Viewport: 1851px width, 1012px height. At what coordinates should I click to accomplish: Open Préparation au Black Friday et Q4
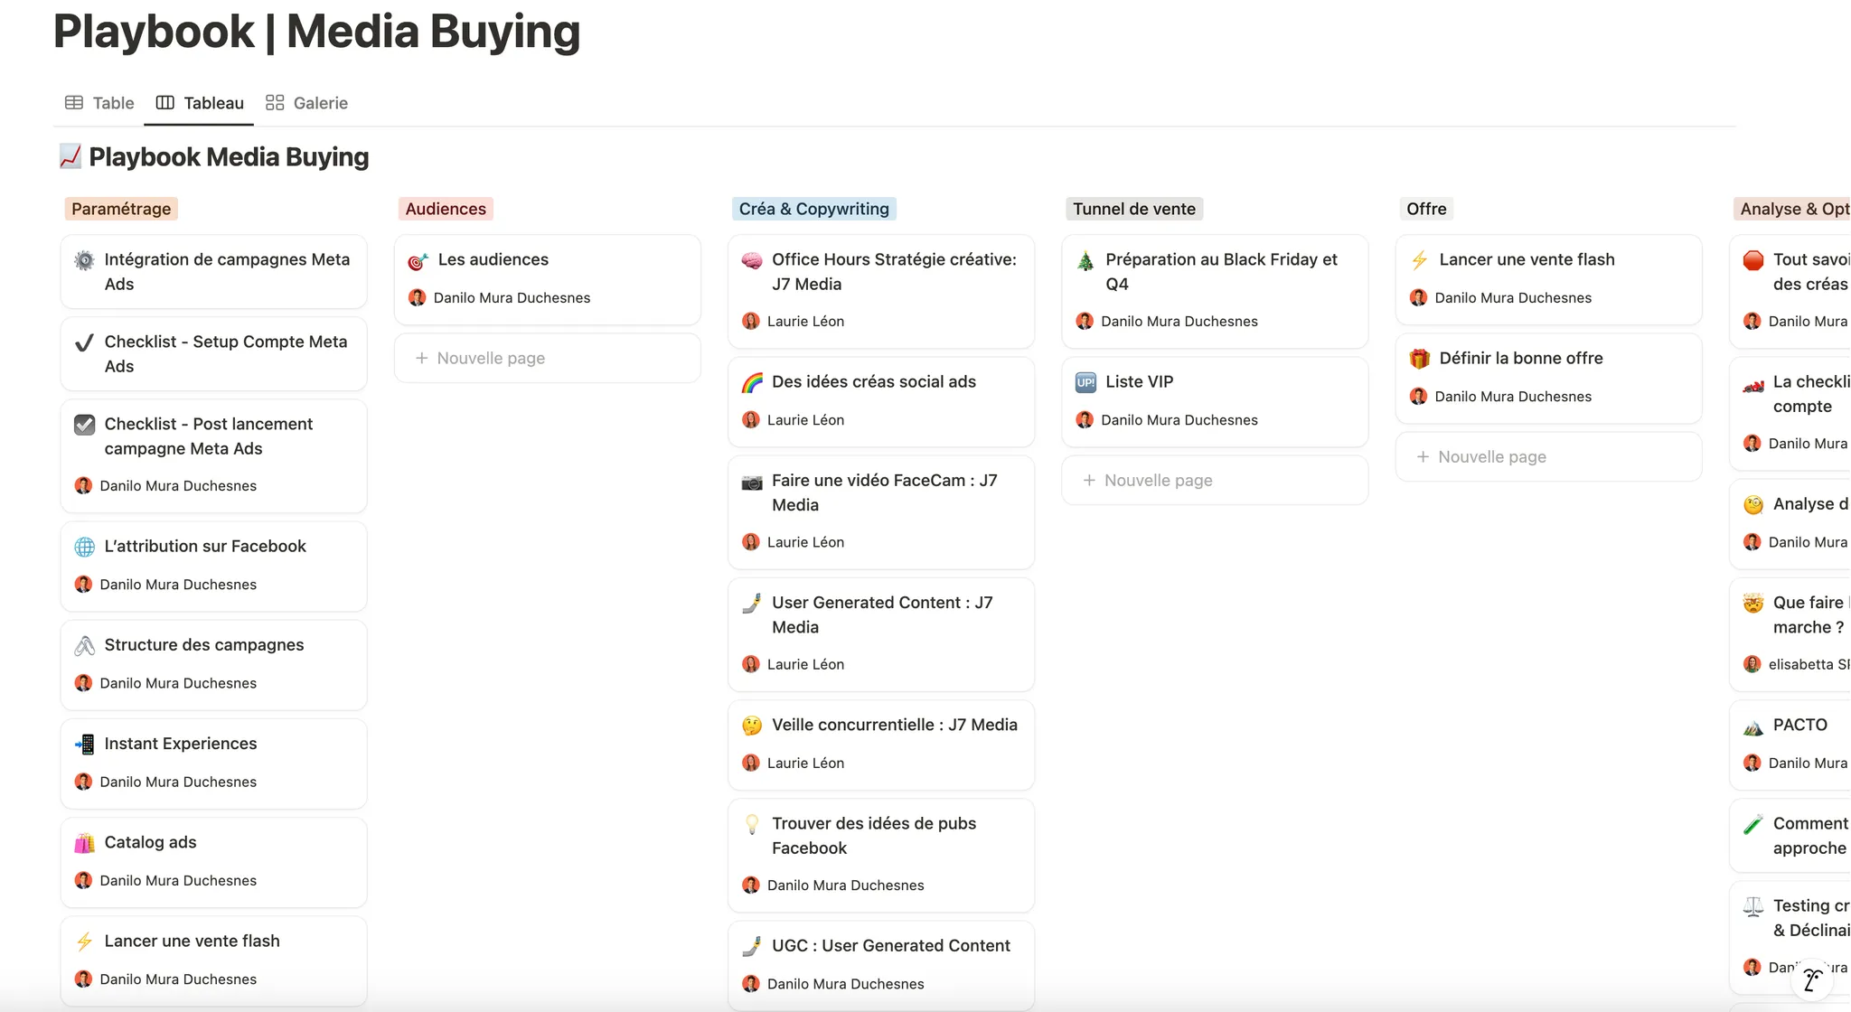(x=1215, y=292)
